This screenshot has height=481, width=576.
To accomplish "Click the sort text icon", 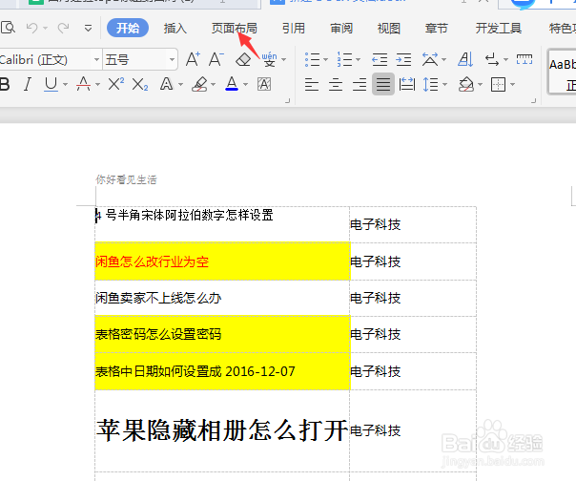I will [465, 59].
